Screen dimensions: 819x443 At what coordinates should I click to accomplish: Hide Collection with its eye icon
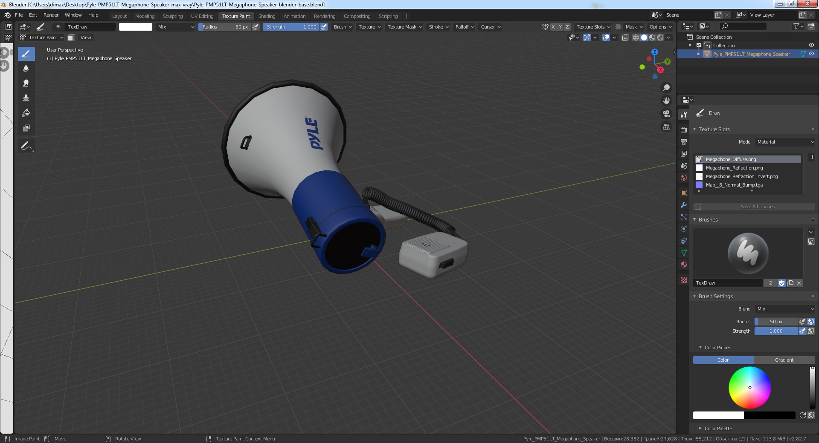click(x=811, y=46)
